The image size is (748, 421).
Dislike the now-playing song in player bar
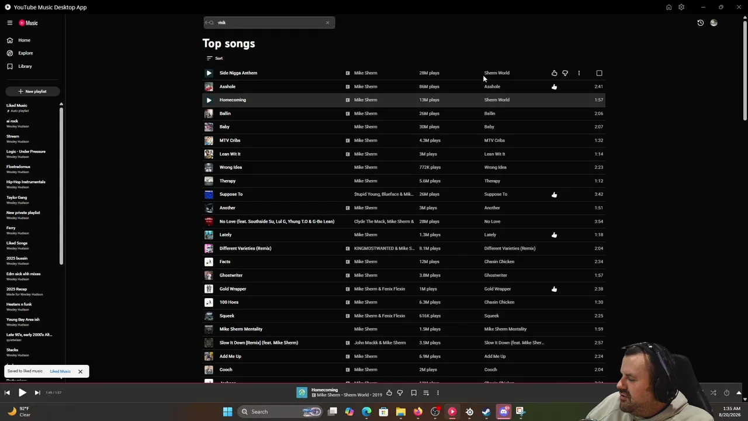(400, 393)
